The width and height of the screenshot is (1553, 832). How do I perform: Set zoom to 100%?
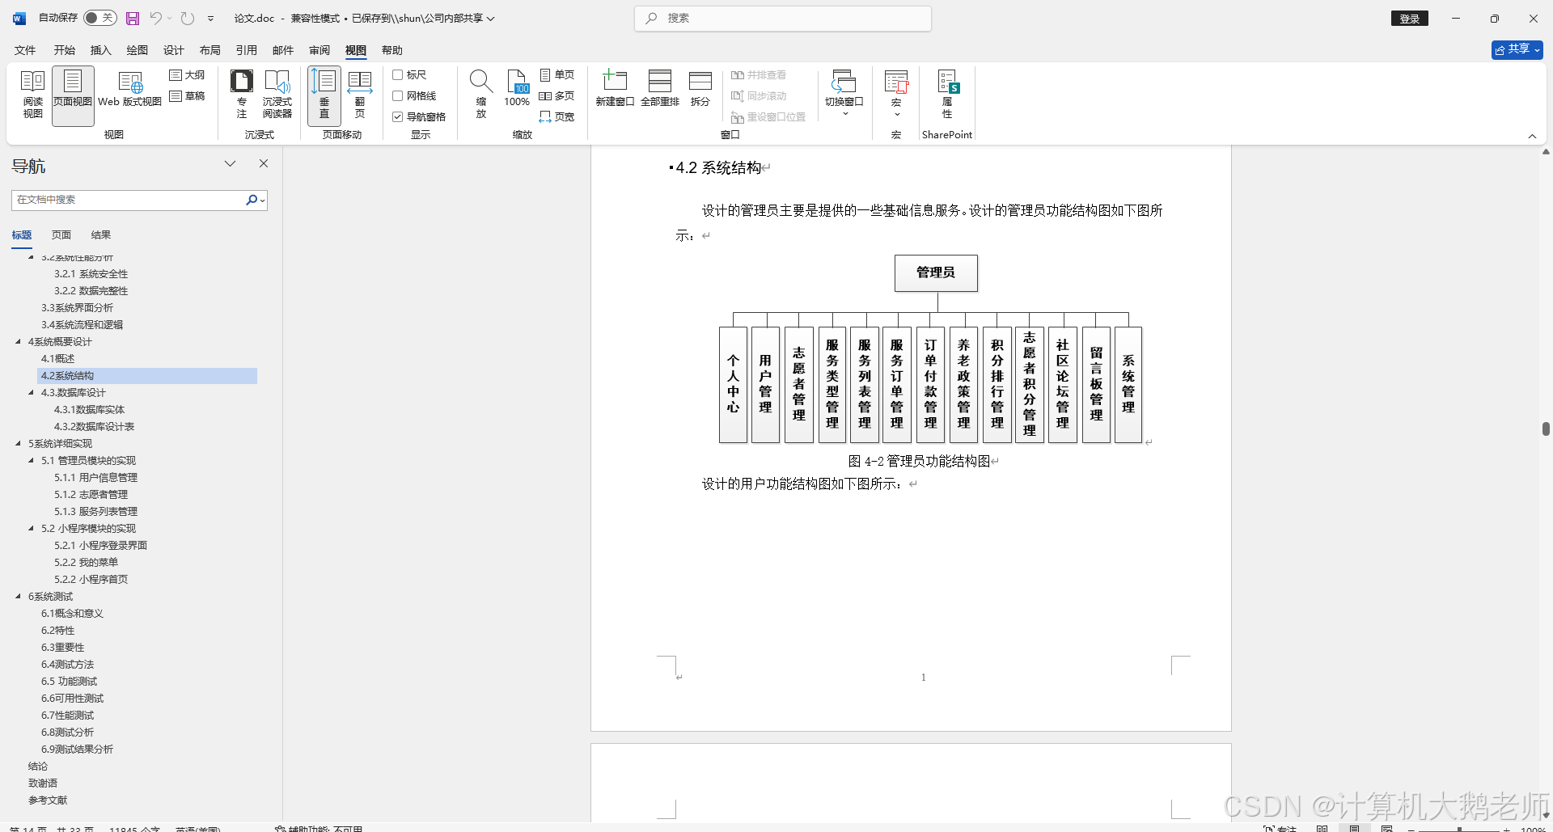click(517, 89)
